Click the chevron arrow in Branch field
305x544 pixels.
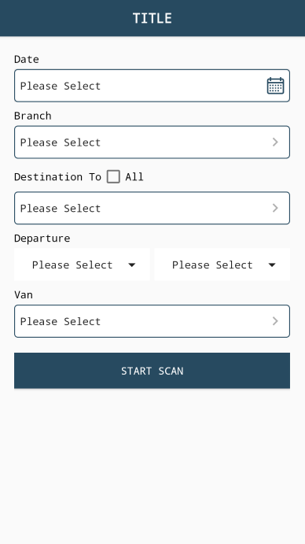275,142
